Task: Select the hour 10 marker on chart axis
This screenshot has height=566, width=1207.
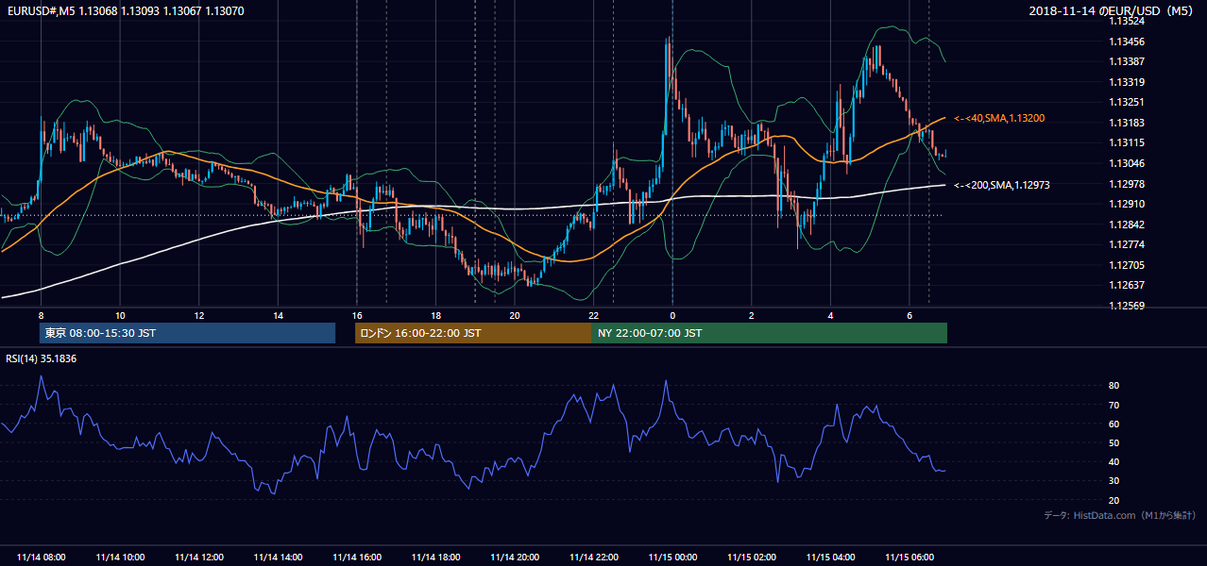Action: click(x=120, y=315)
